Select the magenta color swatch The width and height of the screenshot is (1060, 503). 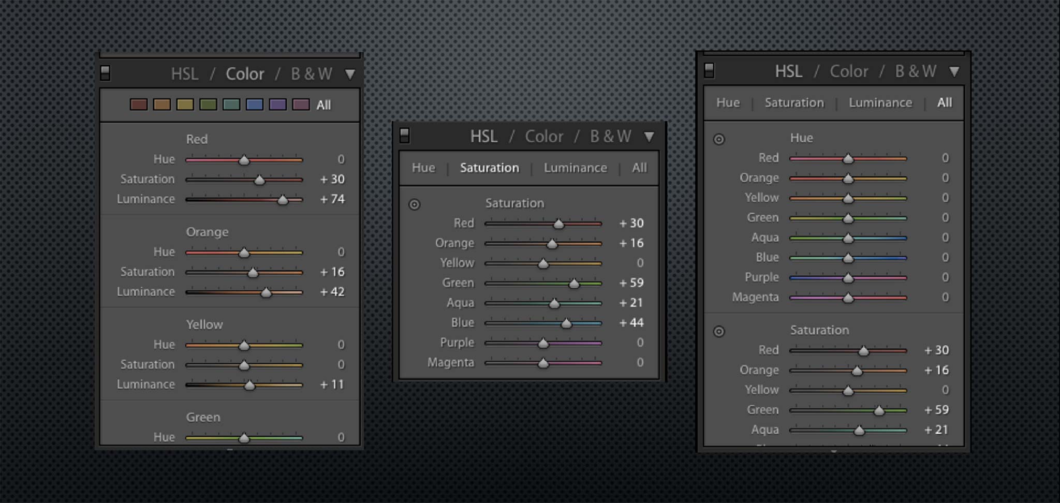coord(301,105)
